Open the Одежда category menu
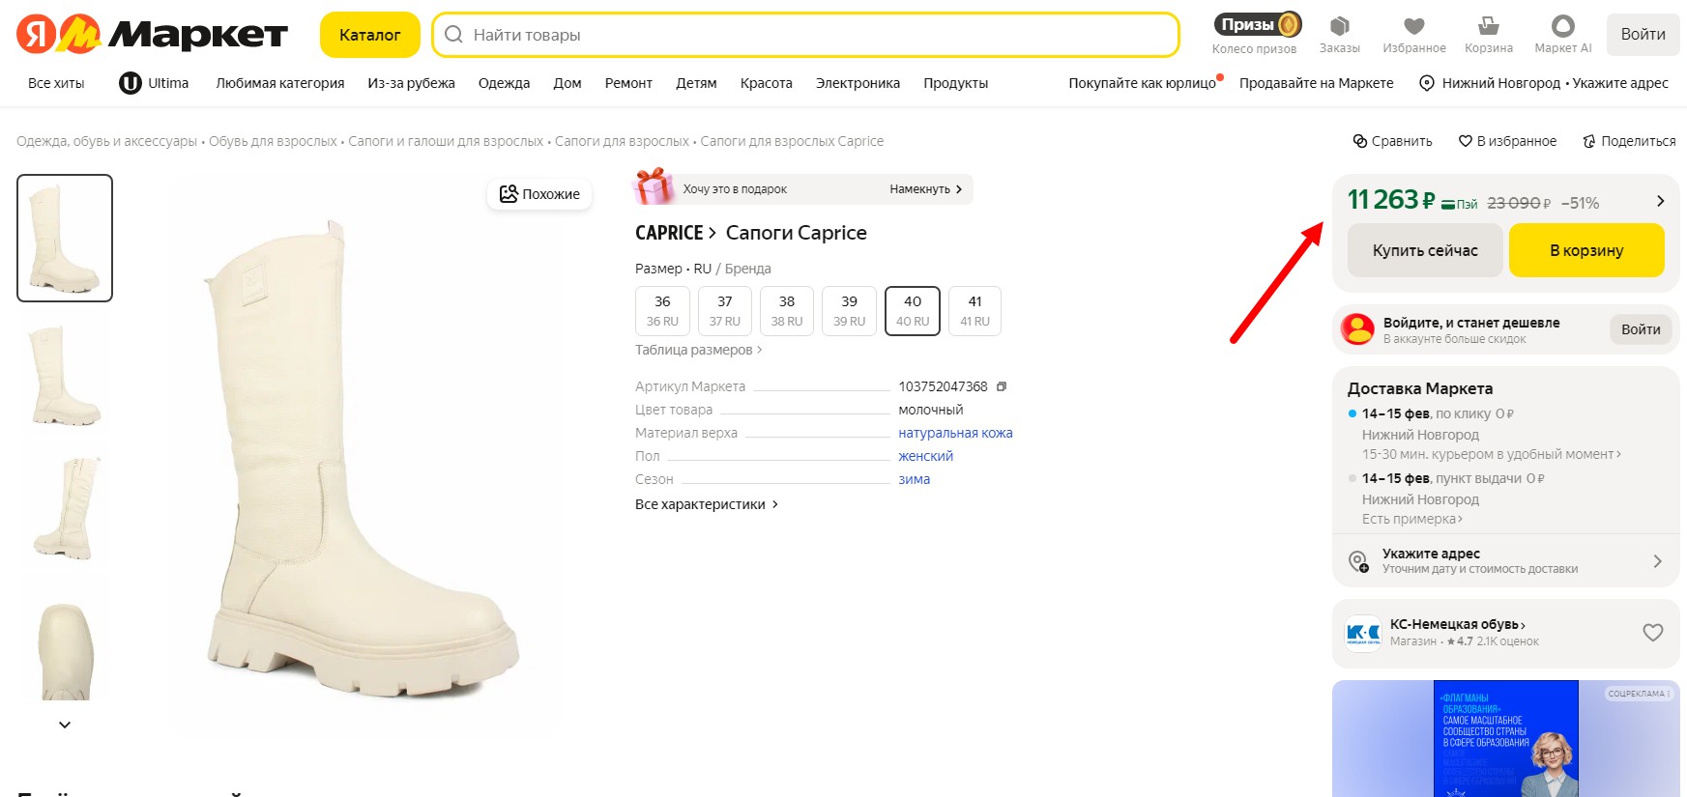 [504, 83]
